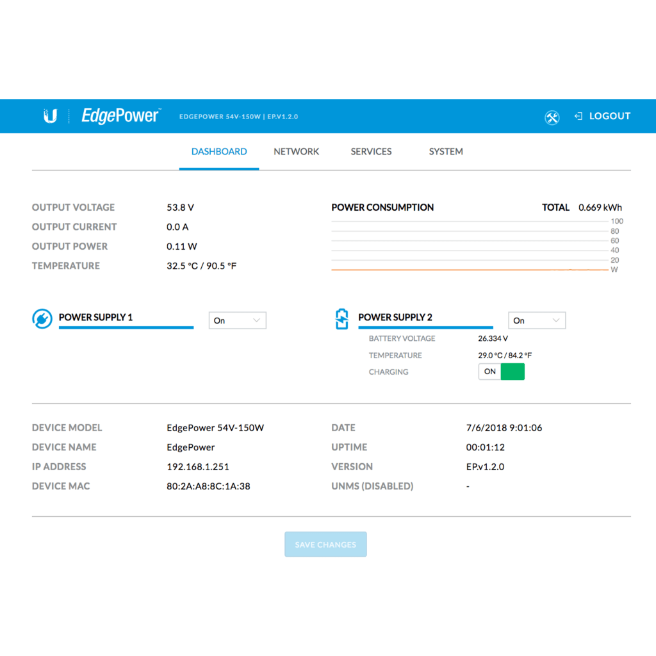
Task: Click the total 0.669 kWh value
Action: coord(600,208)
